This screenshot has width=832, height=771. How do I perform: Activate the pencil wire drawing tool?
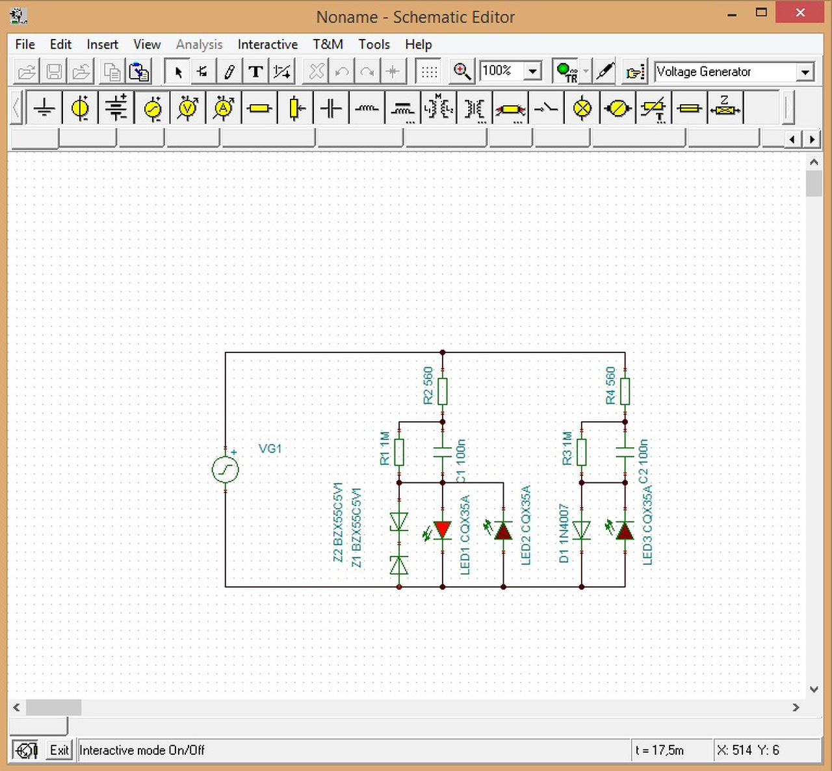tap(229, 72)
